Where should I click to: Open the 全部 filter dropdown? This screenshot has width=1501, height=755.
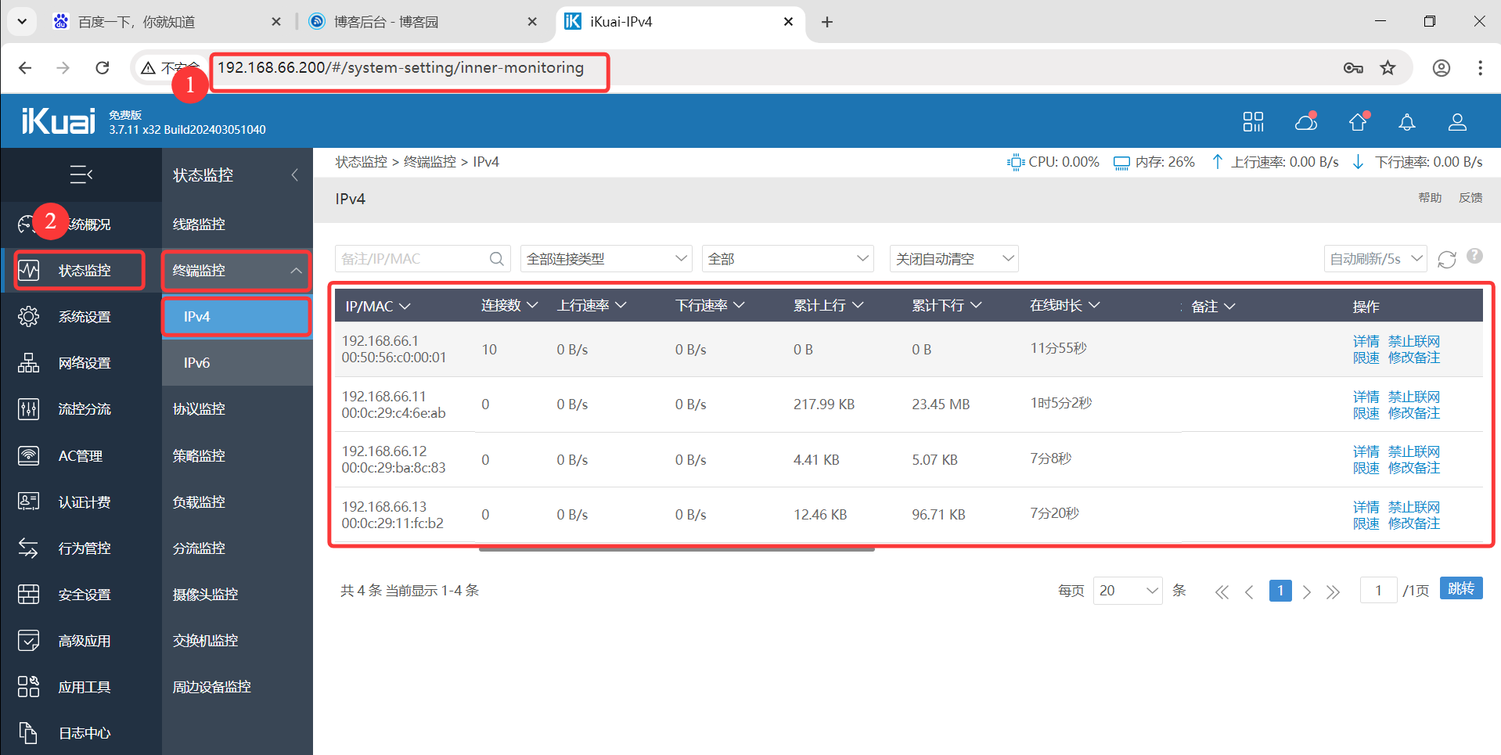click(788, 259)
